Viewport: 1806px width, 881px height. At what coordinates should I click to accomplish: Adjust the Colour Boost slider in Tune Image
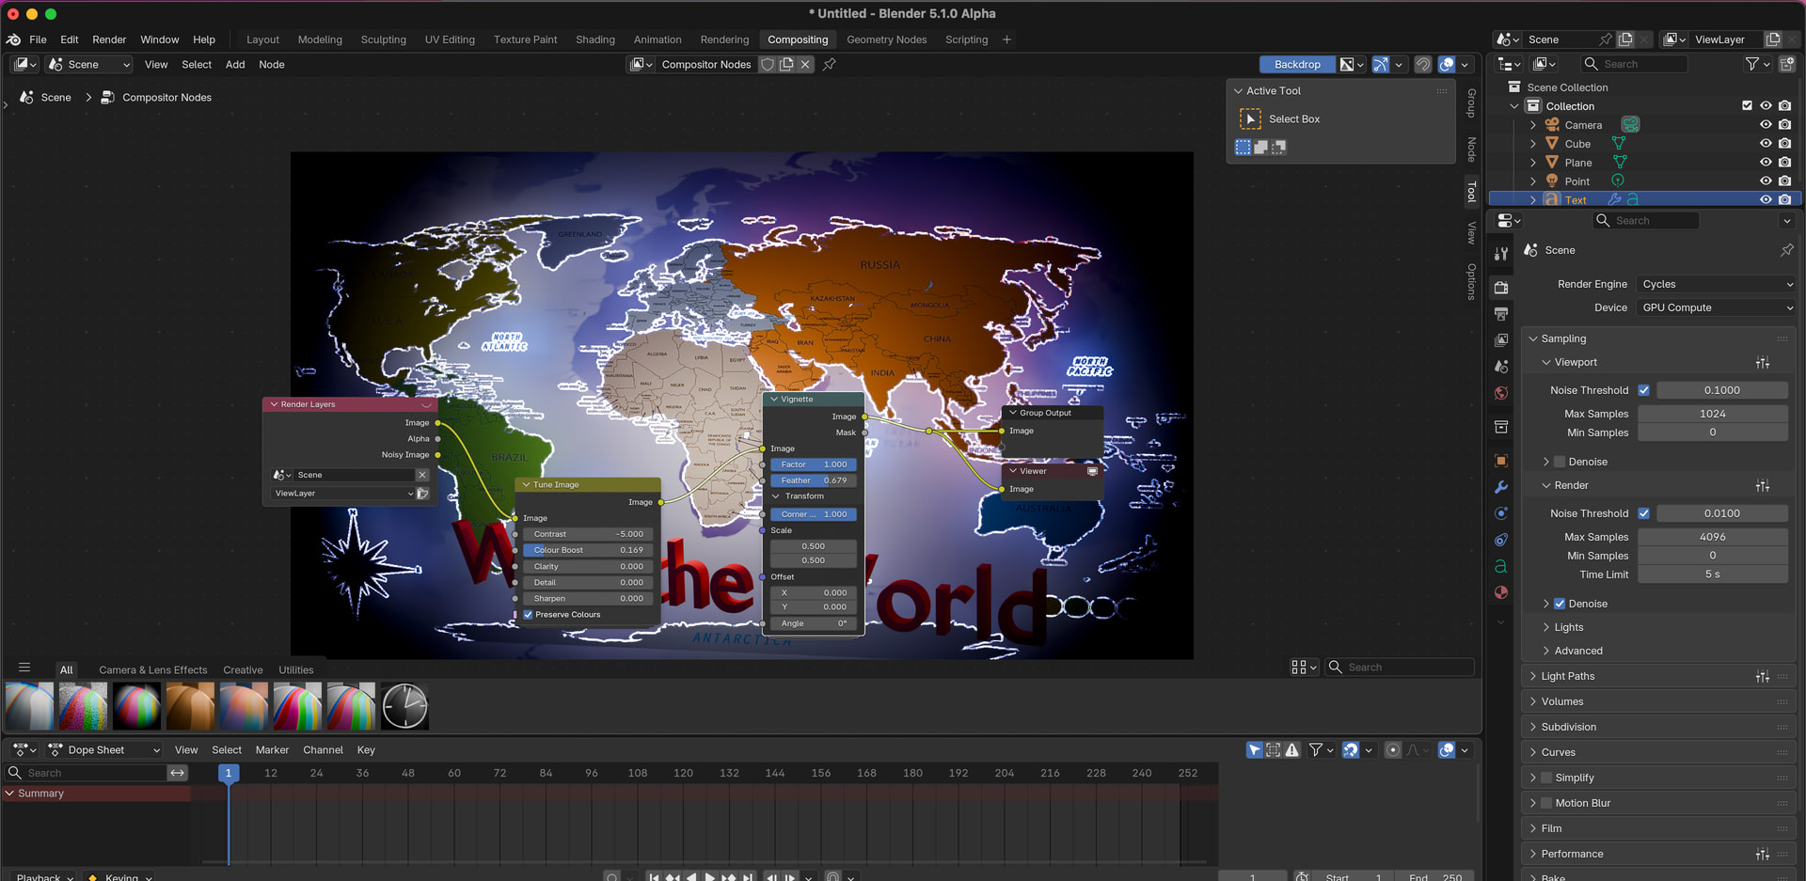pos(587,550)
